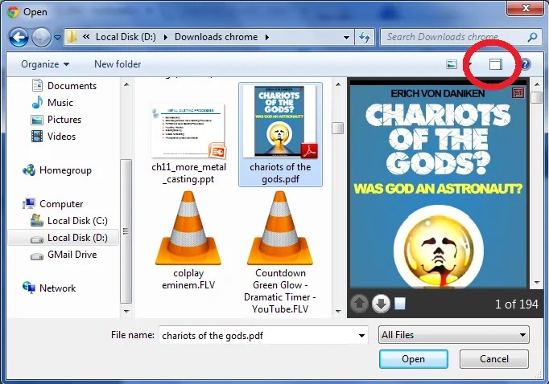Click the Back navigation arrow
The width and height of the screenshot is (549, 384).
(x=19, y=38)
